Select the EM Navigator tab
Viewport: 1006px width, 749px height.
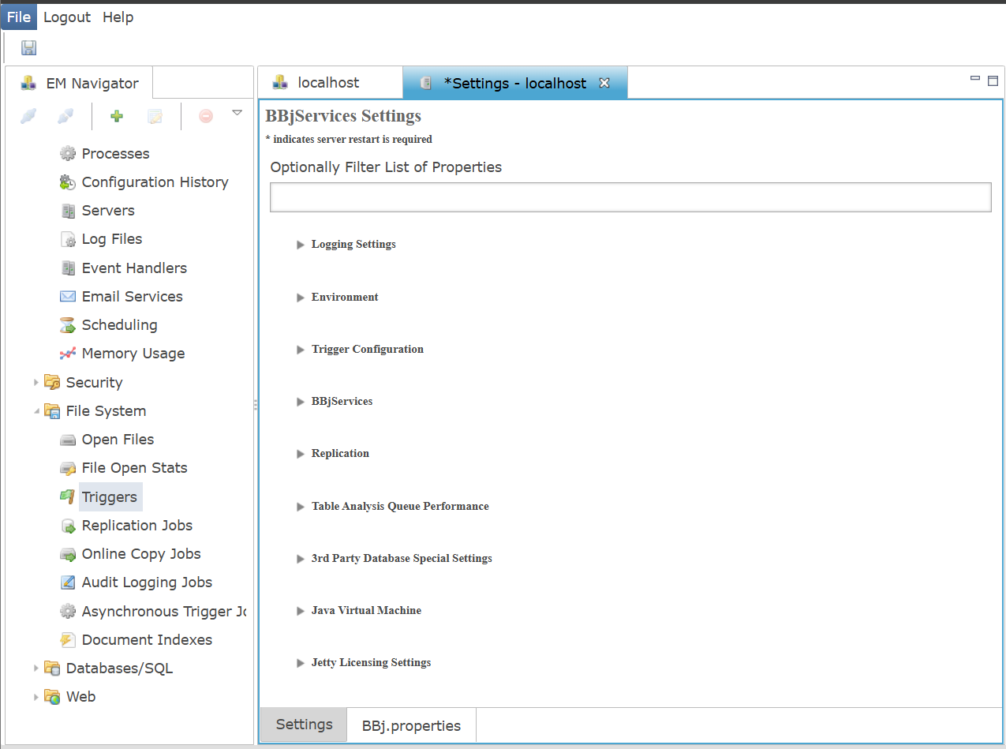click(x=79, y=84)
